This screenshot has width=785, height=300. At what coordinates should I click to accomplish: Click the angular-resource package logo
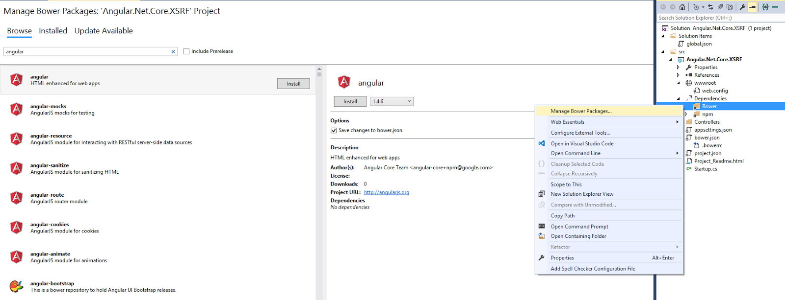tap(17, 139)
